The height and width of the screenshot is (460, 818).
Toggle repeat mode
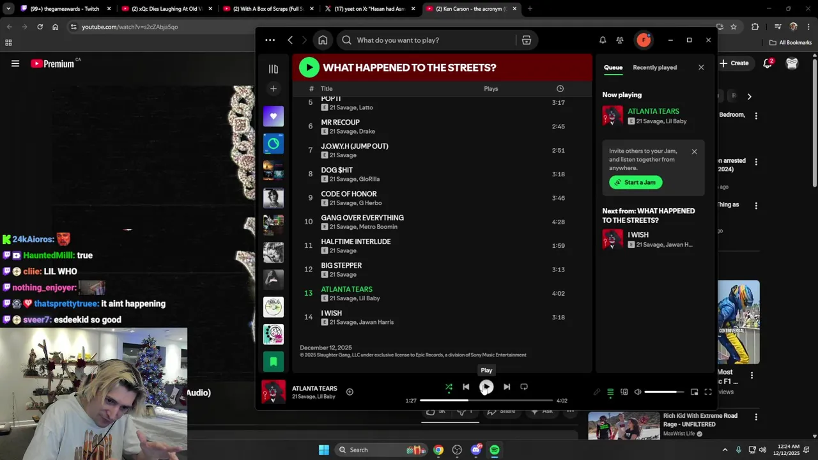(524, 387)
